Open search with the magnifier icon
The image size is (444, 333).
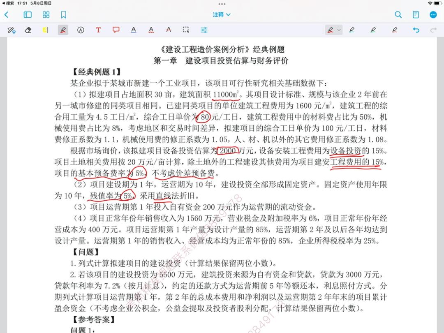398,14
